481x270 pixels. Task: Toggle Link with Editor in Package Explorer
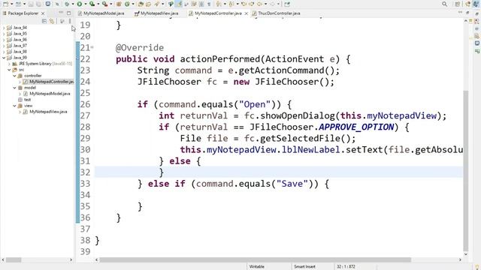point(52,21)
